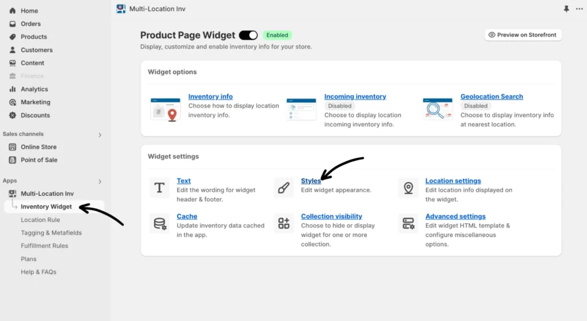Click the pin icon in top bar

(567, 9)
